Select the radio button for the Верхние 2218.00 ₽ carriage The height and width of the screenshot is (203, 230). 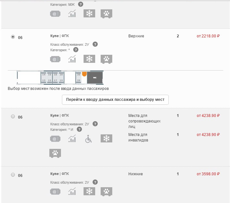tap(13, 37)
